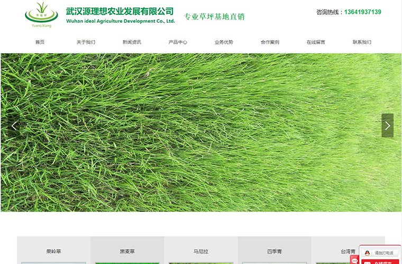Advance to next banner slide arrow
Image resolution: width=402 pixels, height=264 pixels.
click(387, 126)
